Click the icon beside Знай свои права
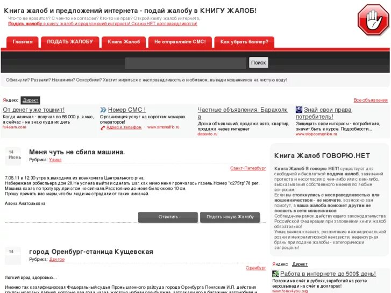Screen dimensions: 391x293 [x=298, y=110]
